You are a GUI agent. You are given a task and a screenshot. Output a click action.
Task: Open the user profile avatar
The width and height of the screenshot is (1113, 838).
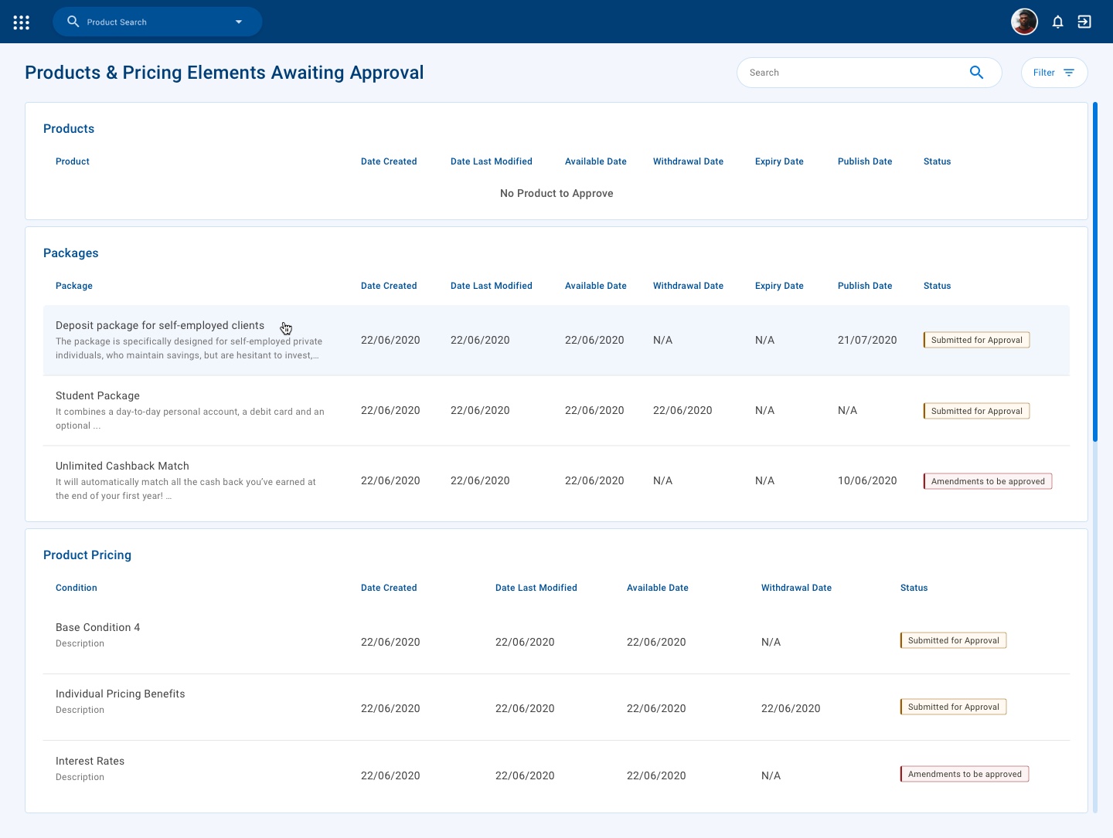[1025, 22]
